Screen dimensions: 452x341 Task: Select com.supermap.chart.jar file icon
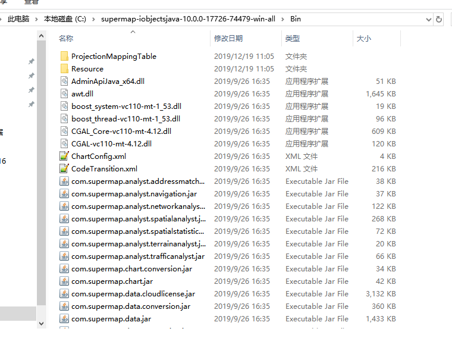click(64, 281)
